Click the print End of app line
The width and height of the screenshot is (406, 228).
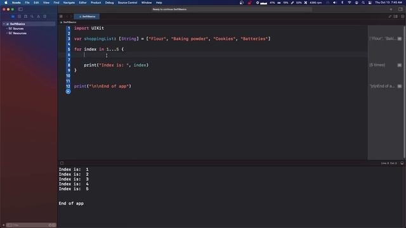pyautogui.click(x=103, y=86)
